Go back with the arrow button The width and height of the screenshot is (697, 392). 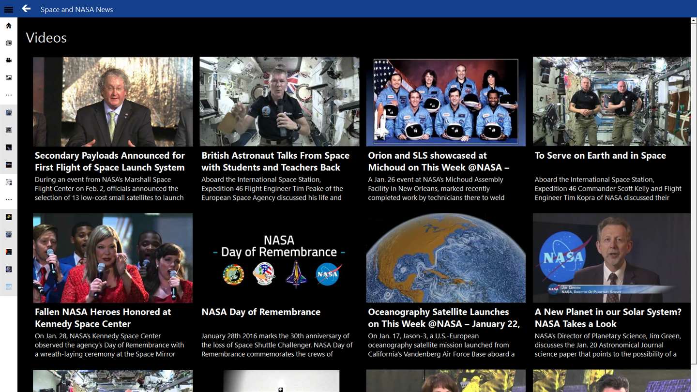[26, 9]
